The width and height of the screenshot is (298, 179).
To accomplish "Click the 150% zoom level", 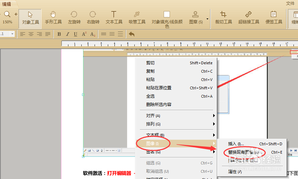I will click(7, 22).
